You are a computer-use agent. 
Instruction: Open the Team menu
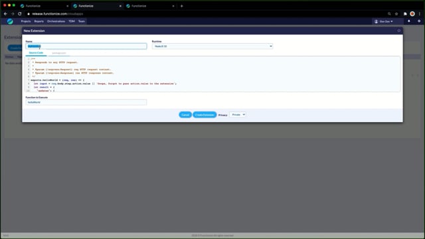82,21
